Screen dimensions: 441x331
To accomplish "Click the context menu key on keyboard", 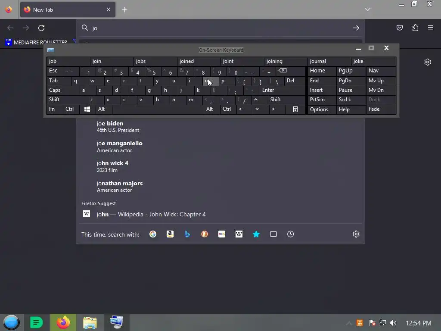I will [295, 109].
